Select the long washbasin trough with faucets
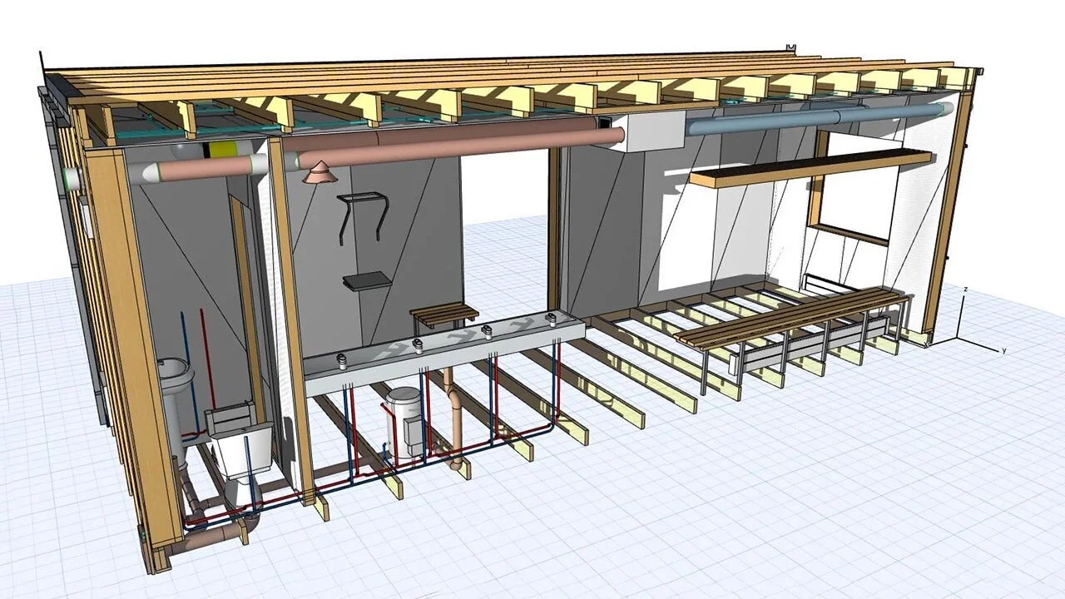This screenshot has width=1065, height=599. click(444, 354)
